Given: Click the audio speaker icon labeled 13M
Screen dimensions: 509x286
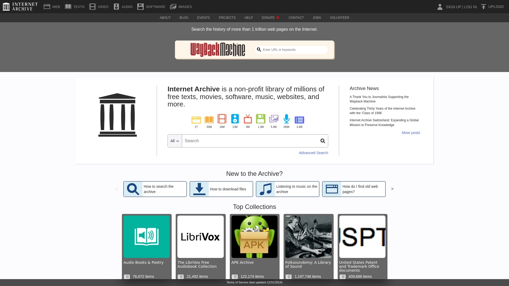Looking at the screenshot, I should pyautogui.click(x=235, y=119).
